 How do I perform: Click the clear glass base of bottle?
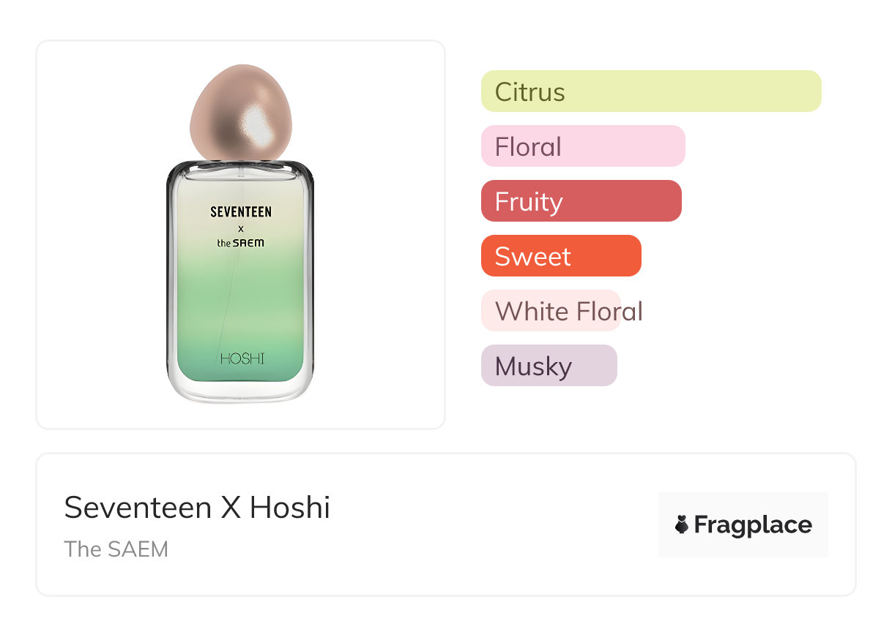240,392
